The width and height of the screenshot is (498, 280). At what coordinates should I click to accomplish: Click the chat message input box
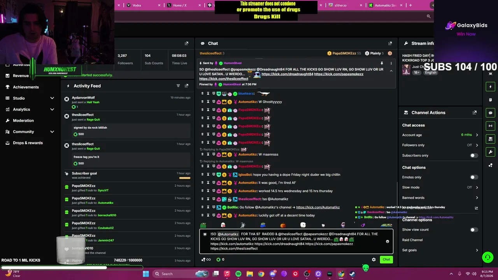296,241
